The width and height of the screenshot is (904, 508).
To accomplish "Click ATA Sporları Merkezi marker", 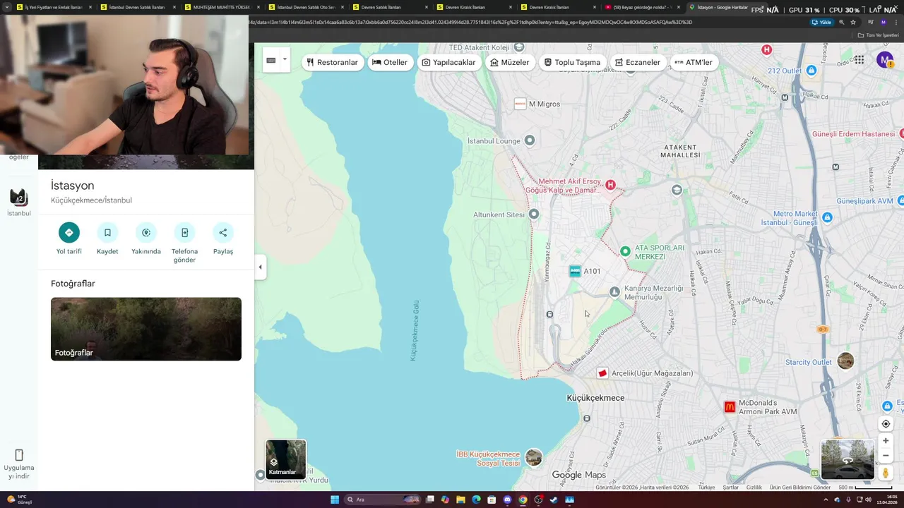I will point(625,251).
